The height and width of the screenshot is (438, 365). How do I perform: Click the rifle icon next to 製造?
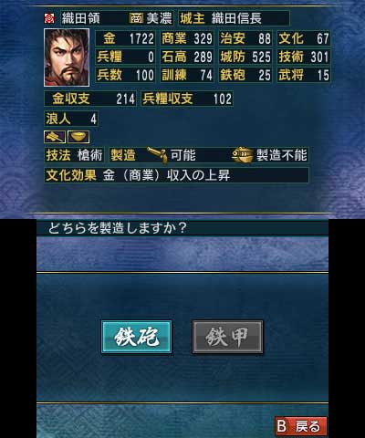pos(157,155)
